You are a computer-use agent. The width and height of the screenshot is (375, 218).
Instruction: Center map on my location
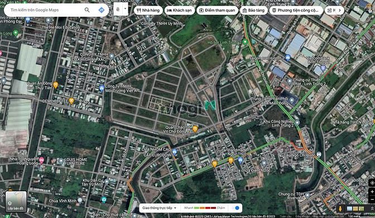tap(372, 183)
